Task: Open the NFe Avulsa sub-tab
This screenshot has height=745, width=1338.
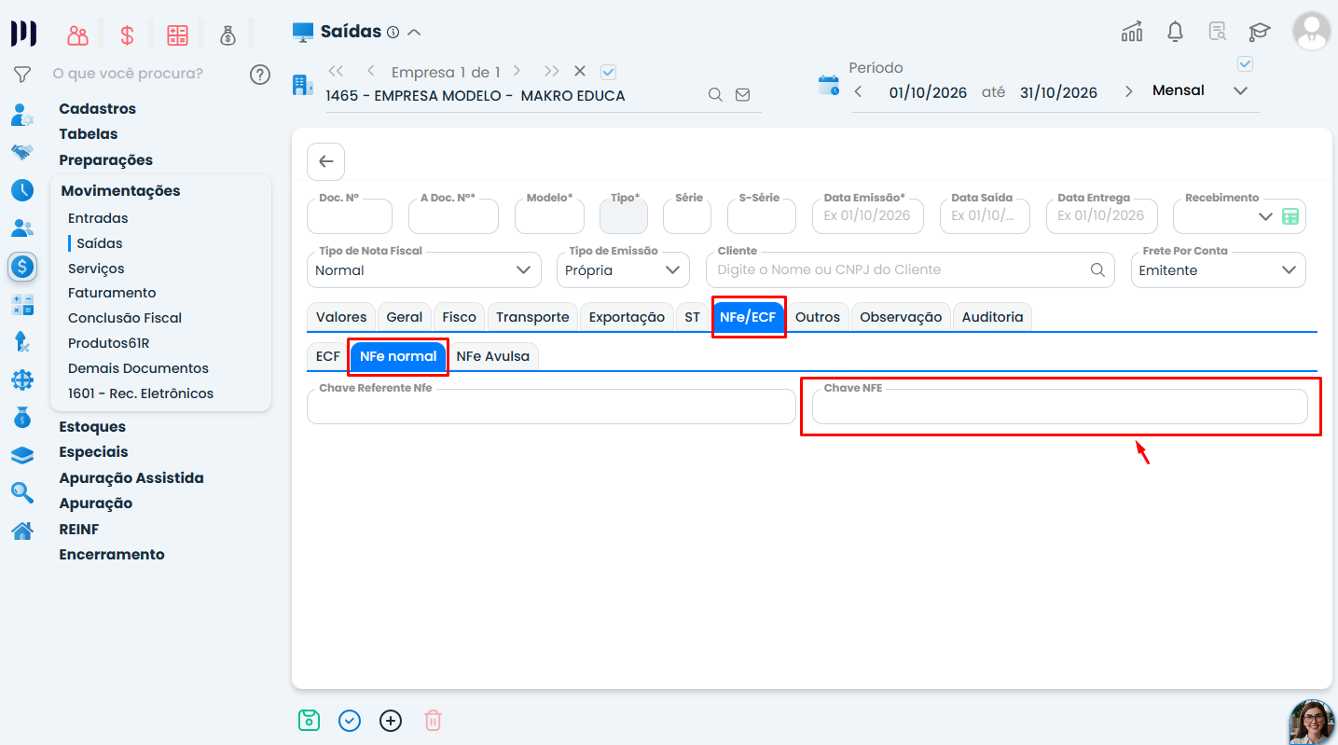Action: coord(493,356)
